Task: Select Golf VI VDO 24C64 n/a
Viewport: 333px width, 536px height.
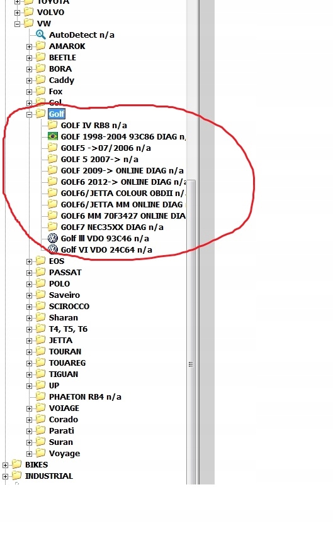Action: [106, 250]
